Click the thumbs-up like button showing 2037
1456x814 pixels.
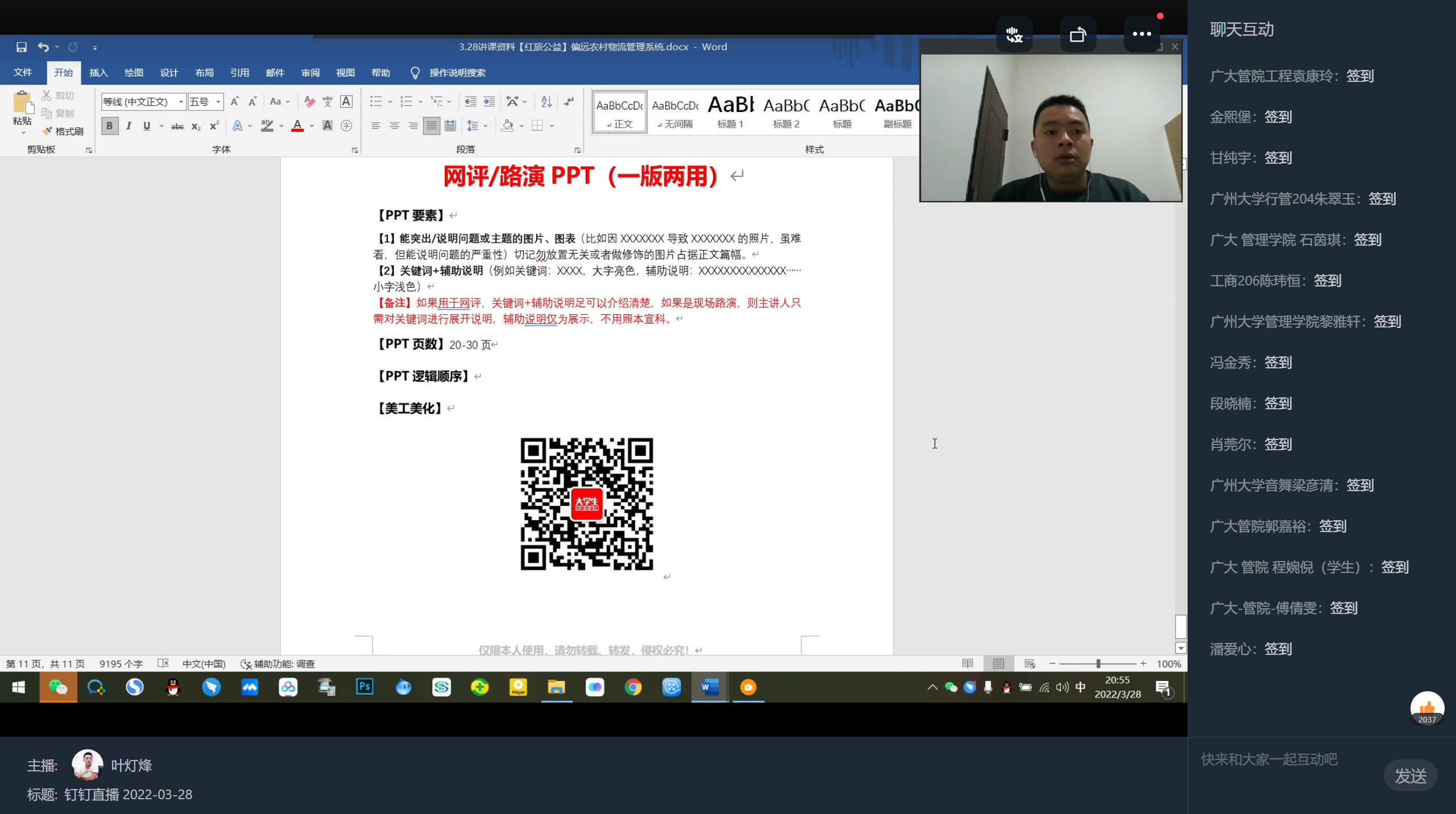point(1427,708)
